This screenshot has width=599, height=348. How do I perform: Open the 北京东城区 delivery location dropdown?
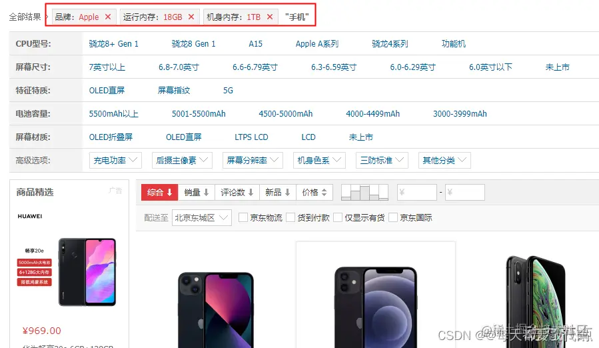point(202,217)
